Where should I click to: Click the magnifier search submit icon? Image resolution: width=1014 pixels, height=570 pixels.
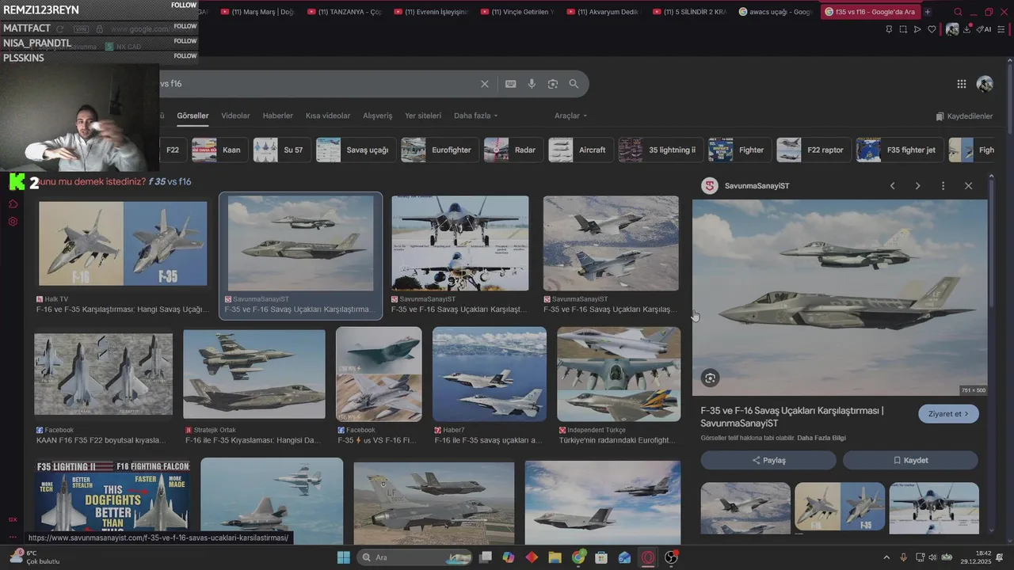pos(574,84)
